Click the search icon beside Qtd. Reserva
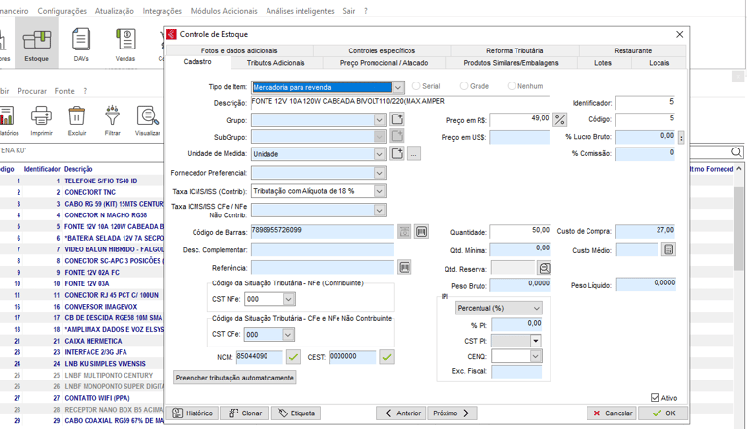The height and width of the screenshot is (429, 747). 545,268
